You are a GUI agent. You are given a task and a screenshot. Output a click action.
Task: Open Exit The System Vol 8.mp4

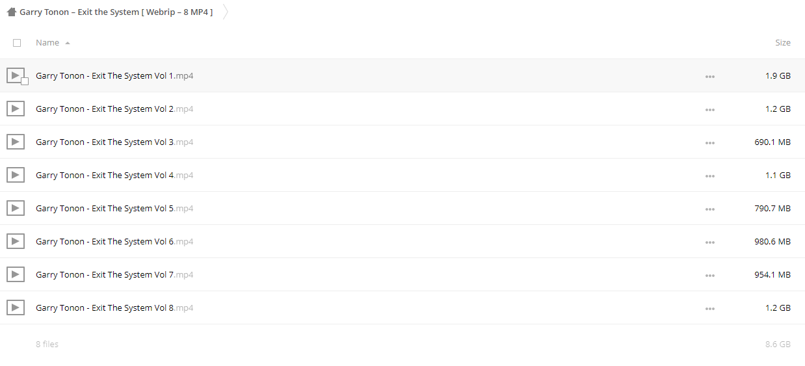click(114, 307)
